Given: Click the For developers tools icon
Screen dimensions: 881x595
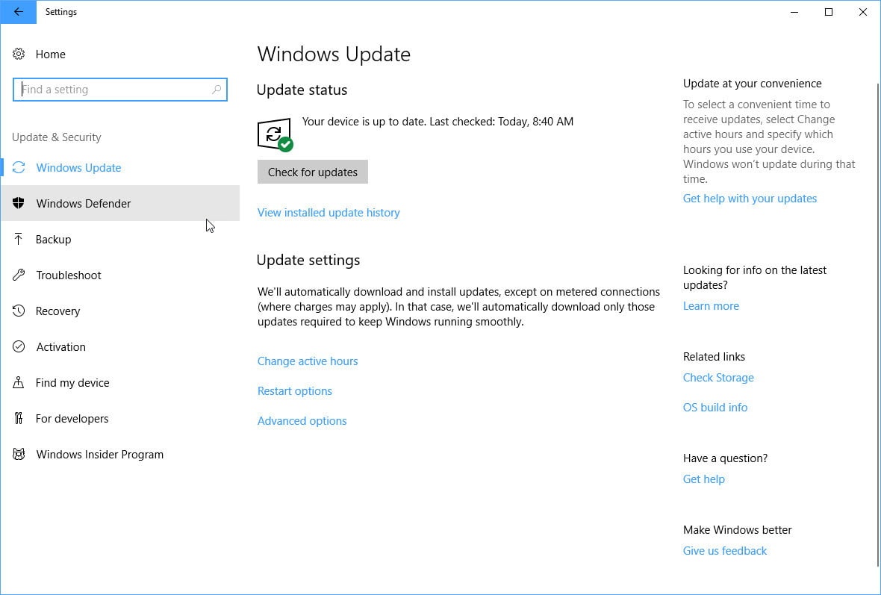Looking at the screenshot, I should pyautogui.click(x=19, y=419).
